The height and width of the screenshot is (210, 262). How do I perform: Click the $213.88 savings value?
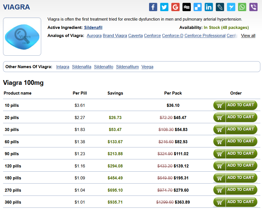pos(115,154)
